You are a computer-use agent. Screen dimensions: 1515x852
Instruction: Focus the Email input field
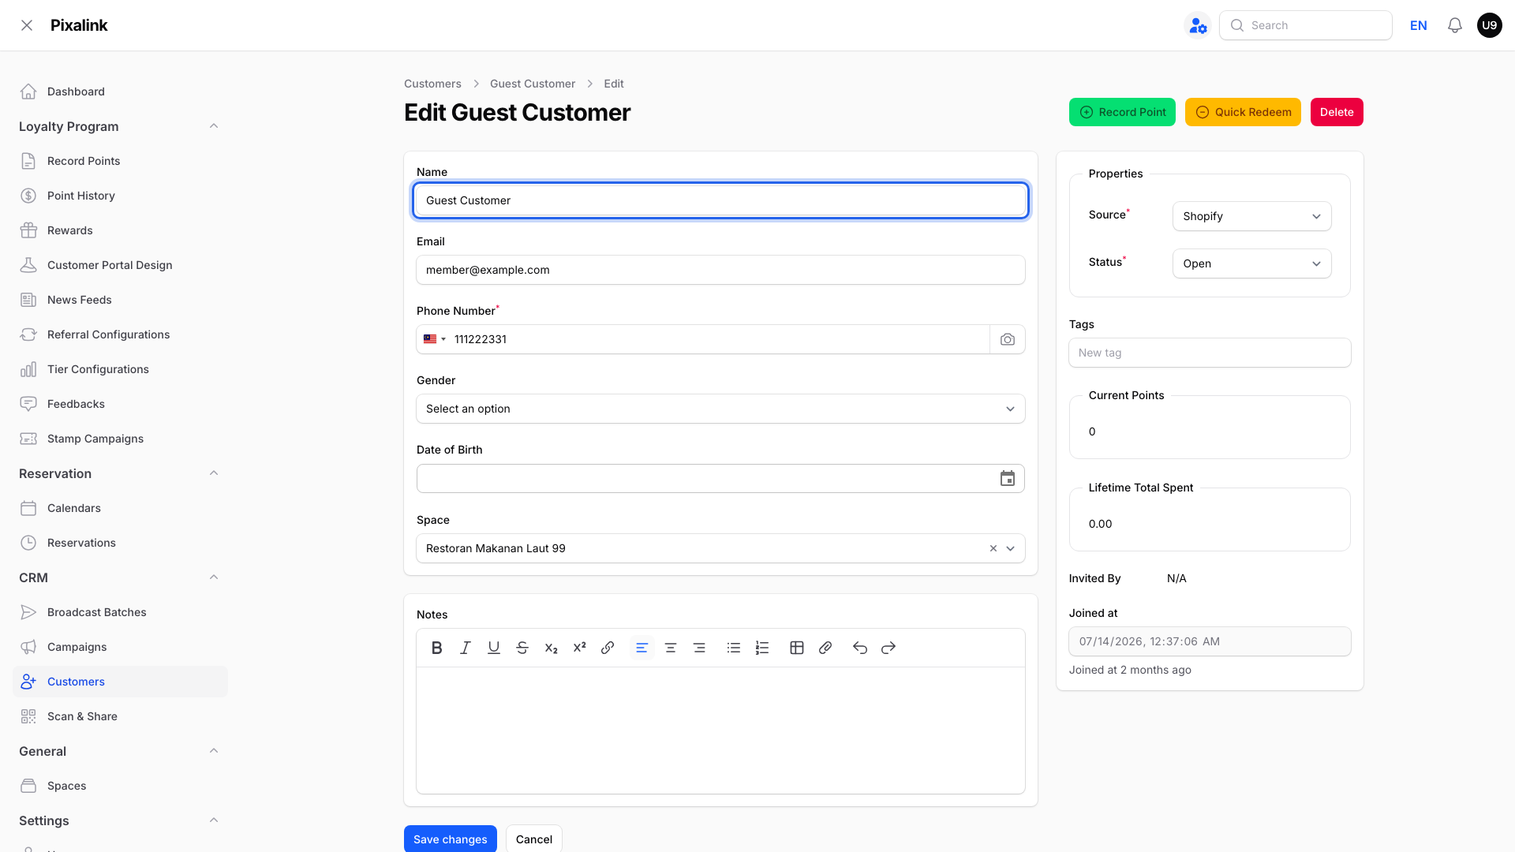click(x=720, y=270)
